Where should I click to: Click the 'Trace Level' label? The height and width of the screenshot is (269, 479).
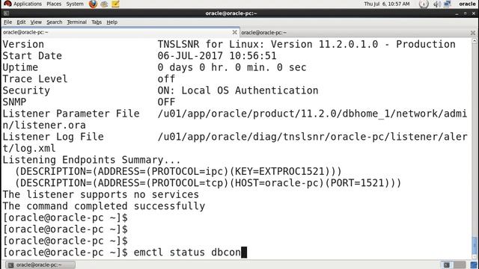coord(35,79)
